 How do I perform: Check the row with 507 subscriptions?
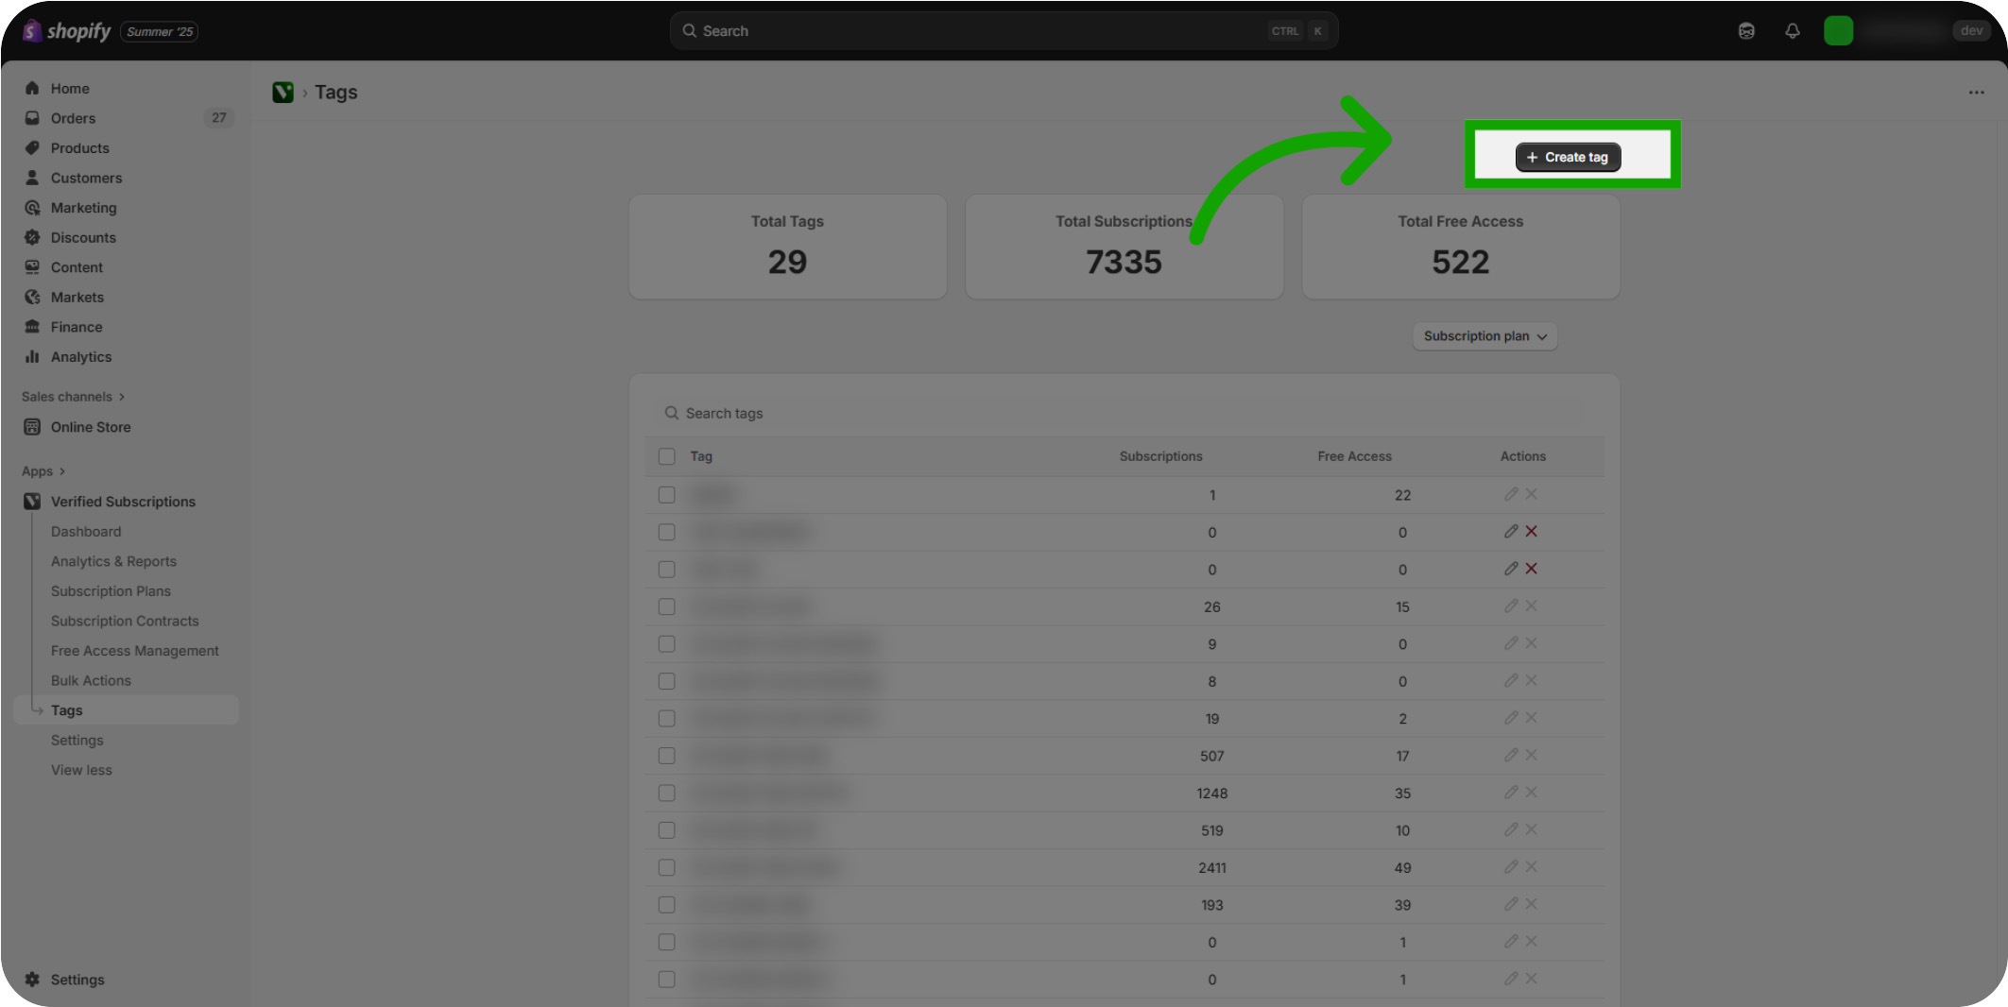coord(667,756)
